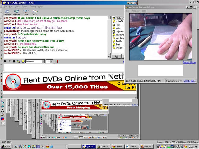
Task: Click the chat message input box
Action: [64, 68]
